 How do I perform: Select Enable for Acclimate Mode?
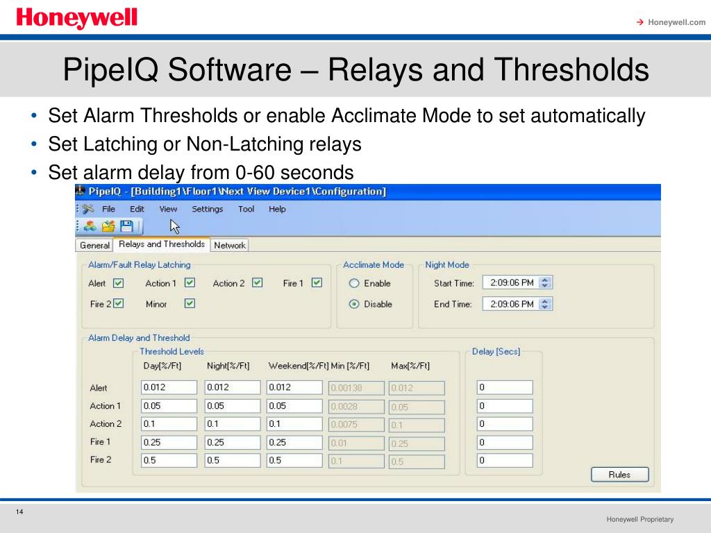pyautogui.click(x=354, y=283)
